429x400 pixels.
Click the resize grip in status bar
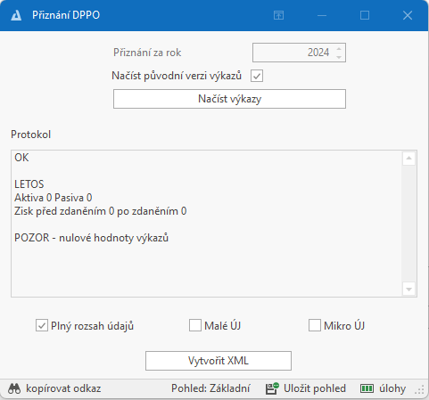coord(419,390)
